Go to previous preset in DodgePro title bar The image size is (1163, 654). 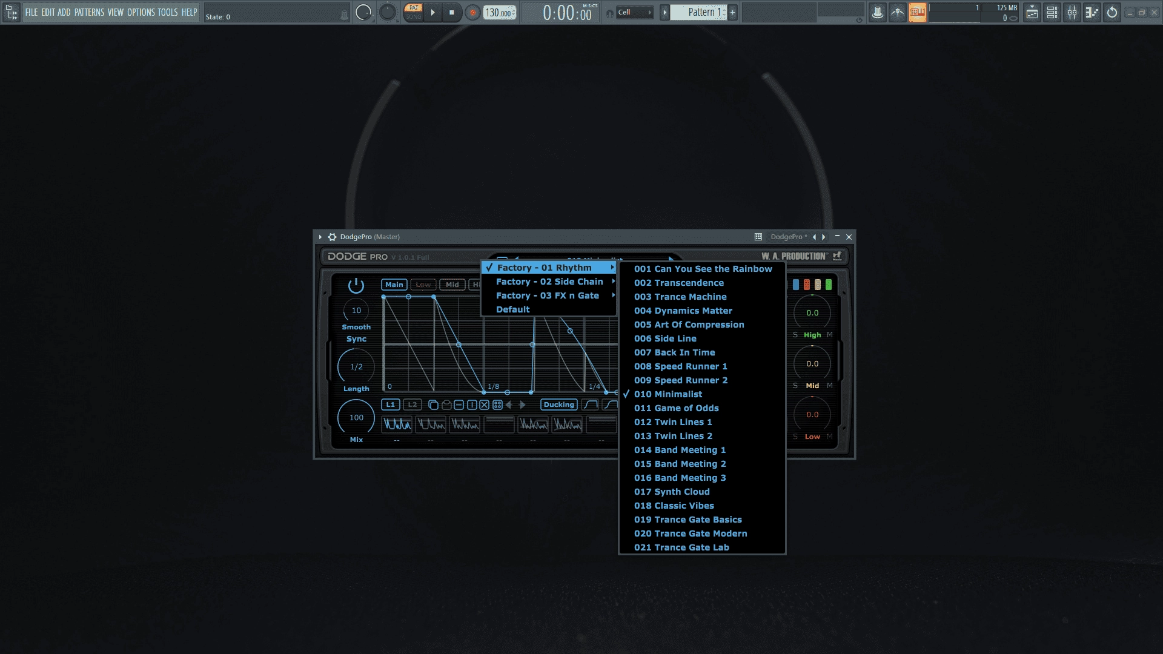[814, 237]
